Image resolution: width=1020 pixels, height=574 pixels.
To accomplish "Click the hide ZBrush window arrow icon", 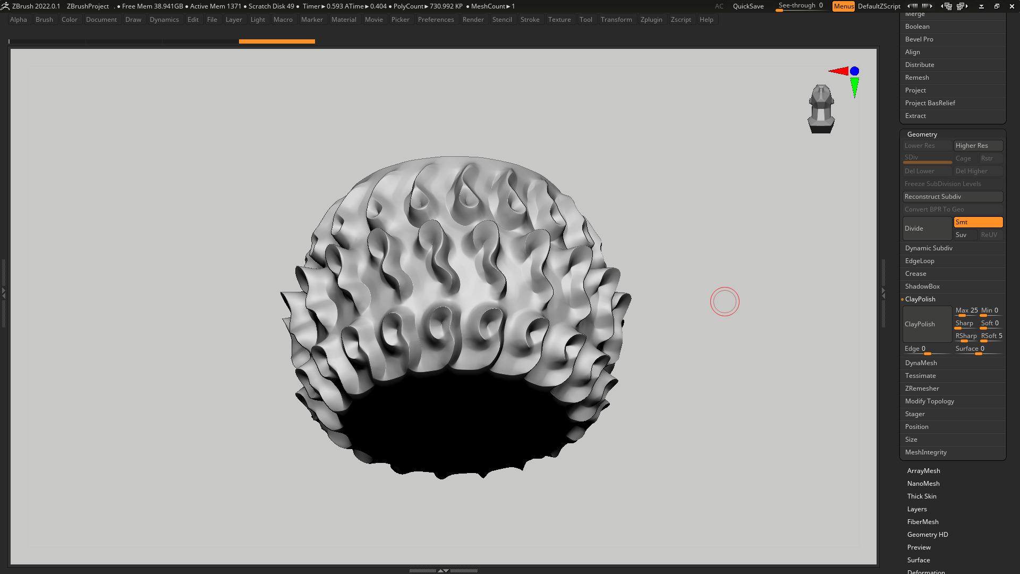I will point(981,6).
